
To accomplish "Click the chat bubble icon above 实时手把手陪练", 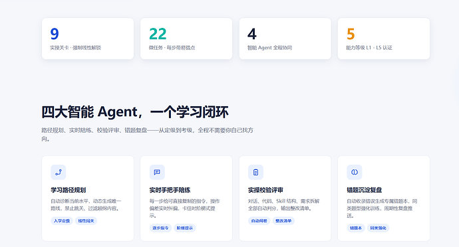I will [x=157, y=172].
